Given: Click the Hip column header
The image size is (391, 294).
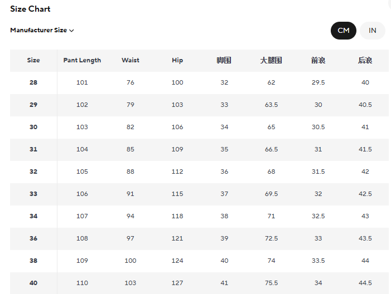Looking at the screenshot, I should [x=177, y=61].
